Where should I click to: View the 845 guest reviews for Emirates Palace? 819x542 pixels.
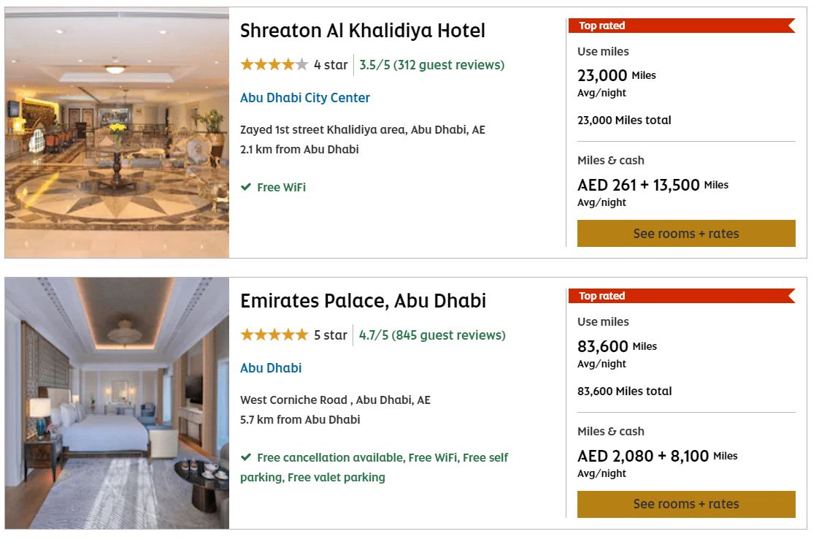(x=448, y=335)
